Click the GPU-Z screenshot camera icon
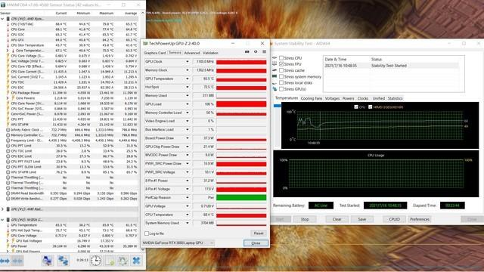484x272 pixels. tap(247, 52)
